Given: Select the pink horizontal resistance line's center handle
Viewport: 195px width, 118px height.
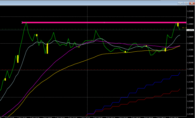Looking at the screenshot, I should pos(104,23).
